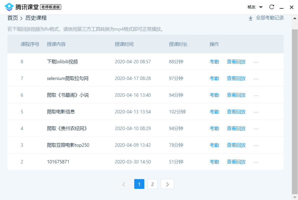298x200 pixels.
Task: Open the "..." options for lesson 6 爬取《书趣阁》小说
Action: [256, 95]
